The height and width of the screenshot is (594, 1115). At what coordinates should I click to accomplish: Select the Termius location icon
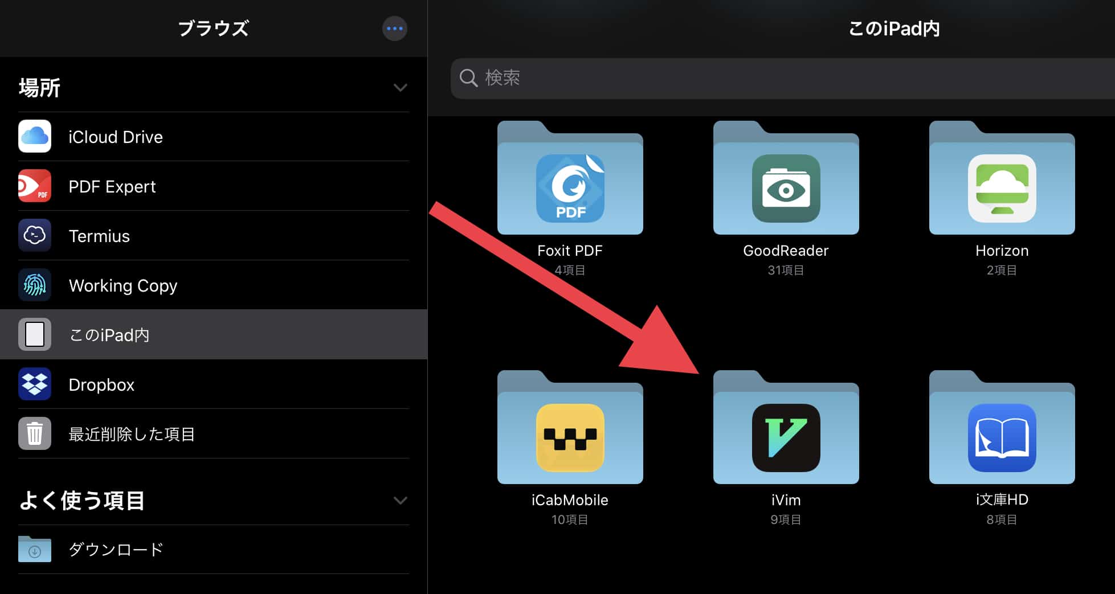[x=35, y=235]
